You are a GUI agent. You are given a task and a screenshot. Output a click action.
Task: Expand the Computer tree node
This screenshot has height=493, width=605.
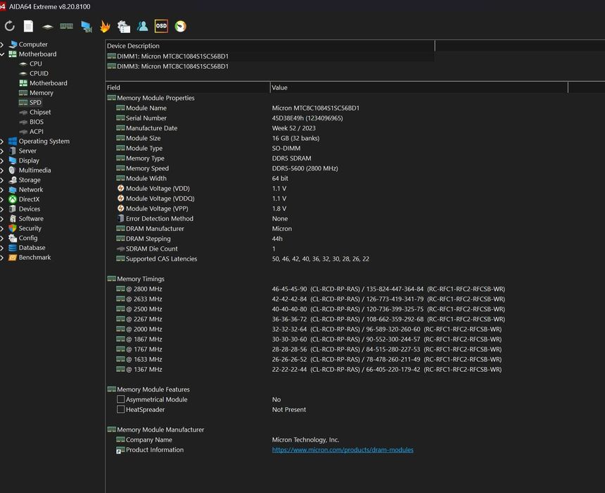(x=3, y=44)
